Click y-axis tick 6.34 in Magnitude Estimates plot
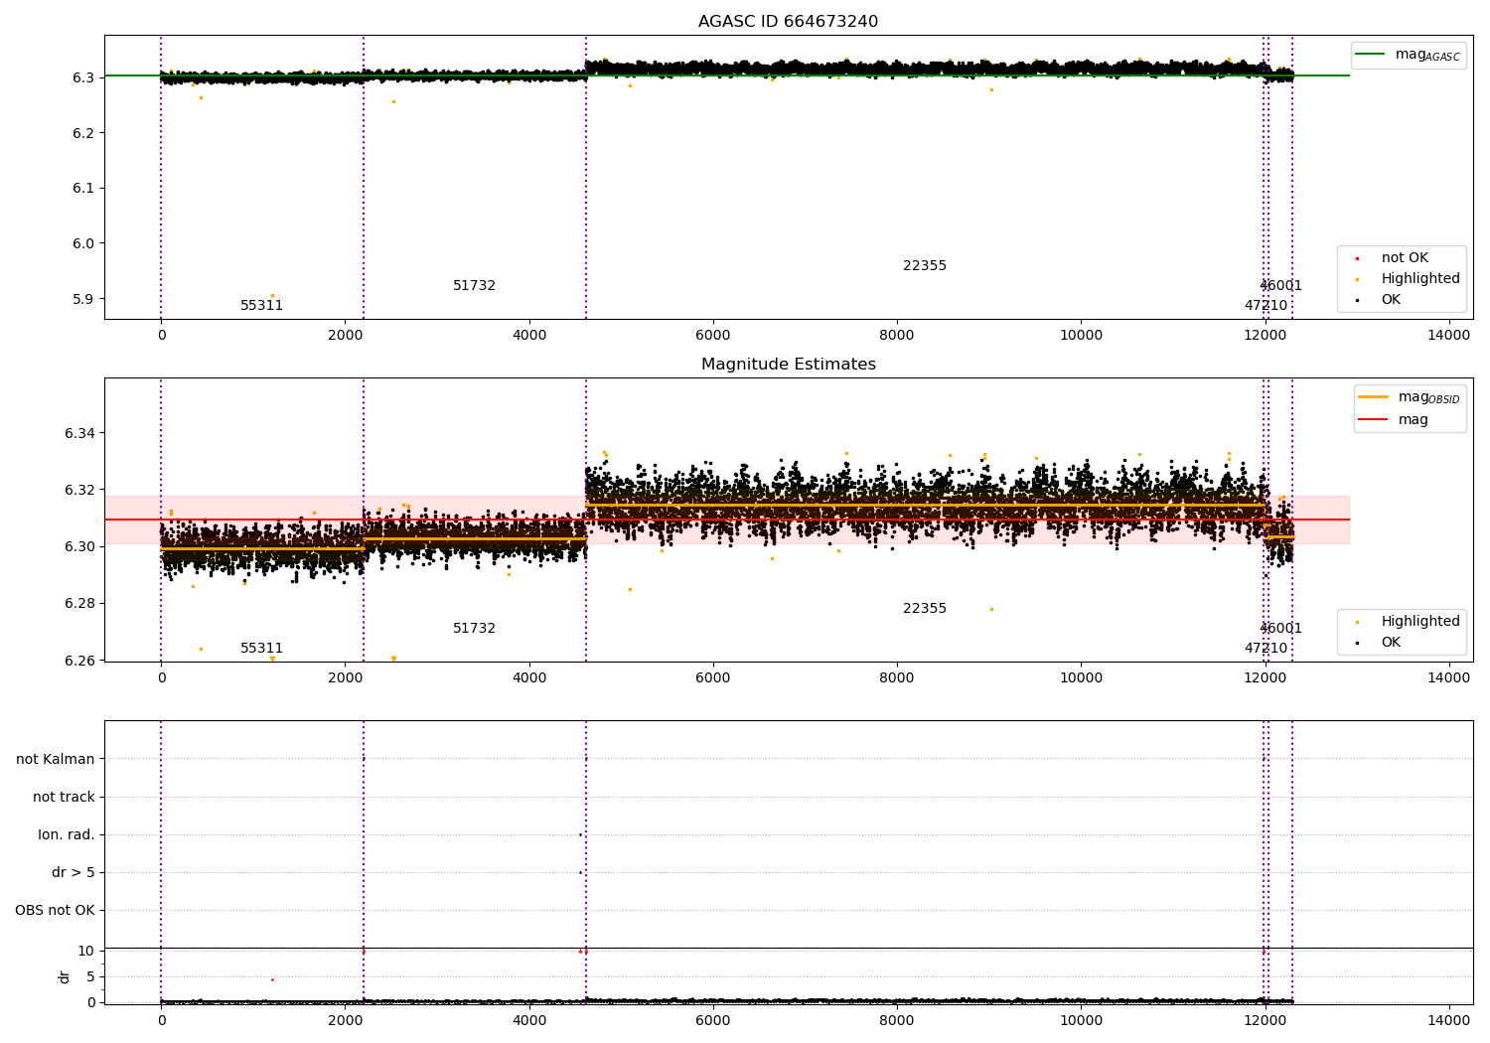 point(79,434)
